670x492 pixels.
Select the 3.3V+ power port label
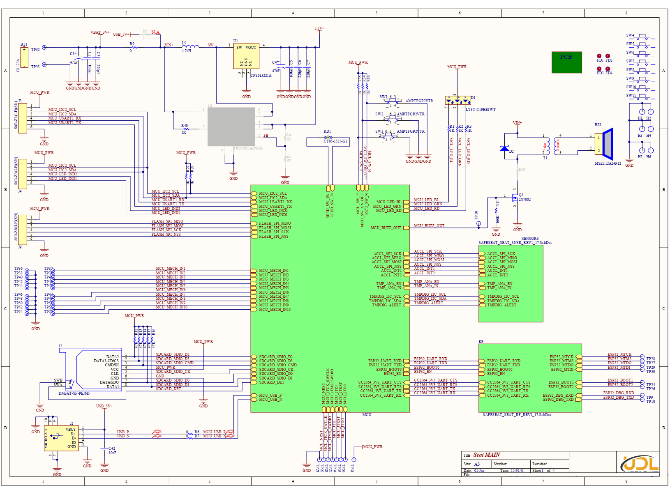click(319, 28)
